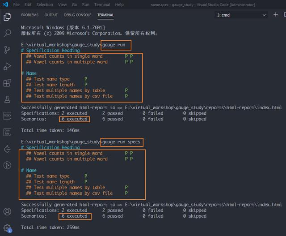This screenshot has width=286, height=236.
Task: Open the File menu
Action: coord(17,4)
